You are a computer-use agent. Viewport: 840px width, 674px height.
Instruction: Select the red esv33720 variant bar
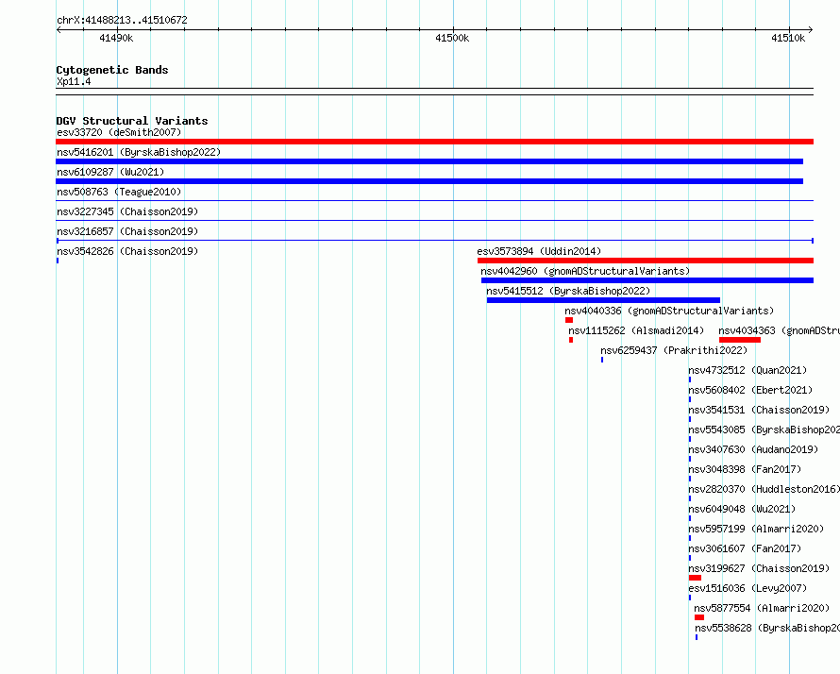(x=434, y=142)
